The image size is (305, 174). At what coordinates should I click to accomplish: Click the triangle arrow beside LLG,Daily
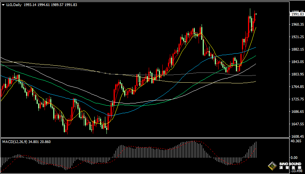point(3,5)
